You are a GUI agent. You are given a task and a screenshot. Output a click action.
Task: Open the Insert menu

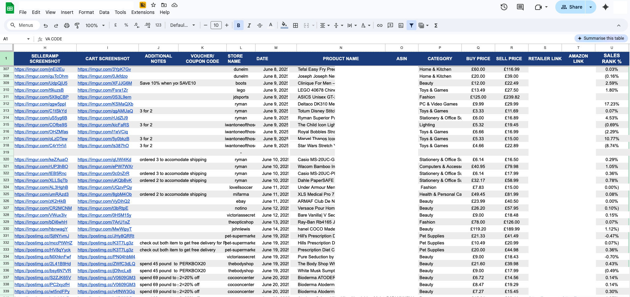[x=67, y=12]
